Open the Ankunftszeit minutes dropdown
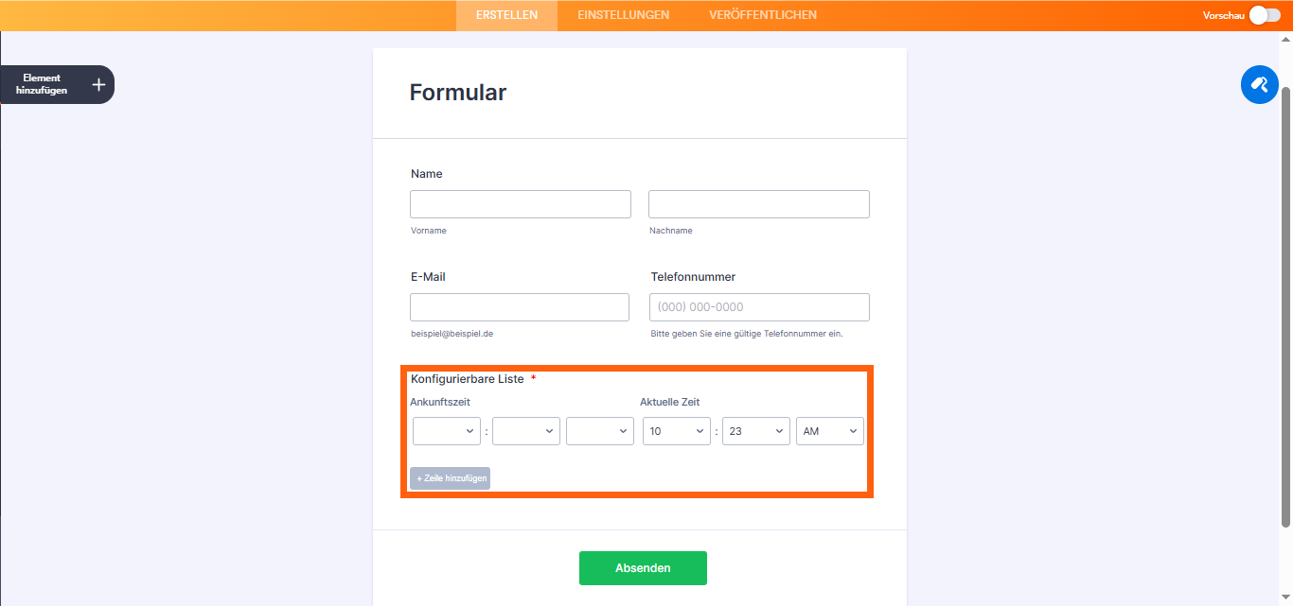The height and width of the screenshot is (606, 1293). 526,431
